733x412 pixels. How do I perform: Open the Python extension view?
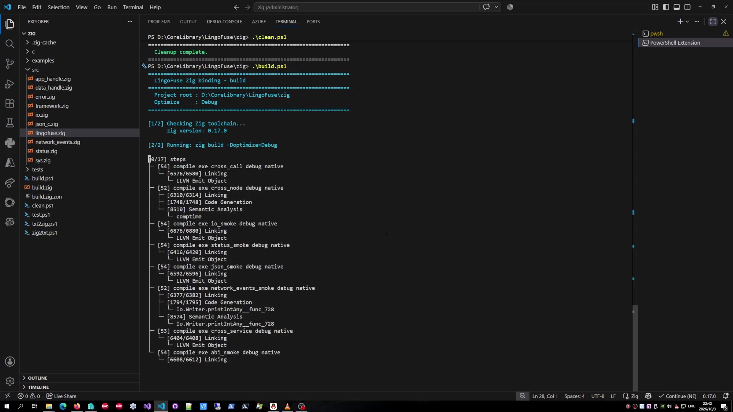tap(10, 143)
